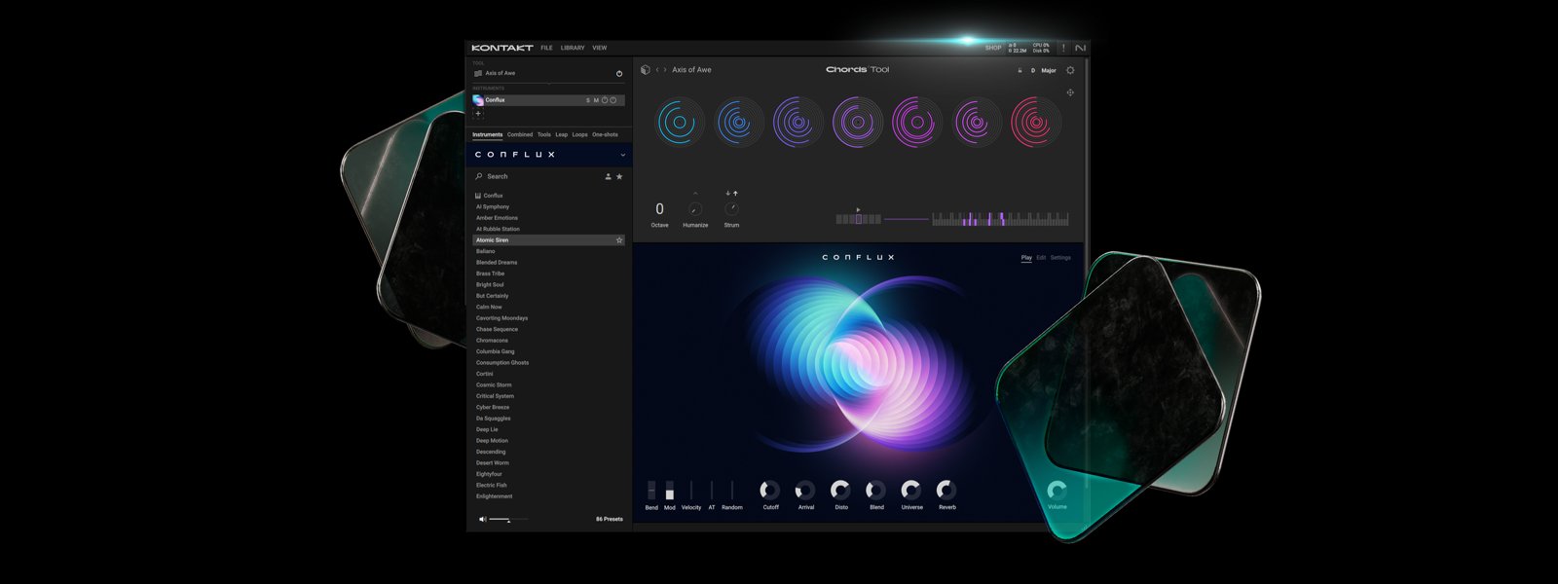This screenshot has height=584, width=1558.
Task: Click the user presets person icon
Action: [x=609, y=176]
